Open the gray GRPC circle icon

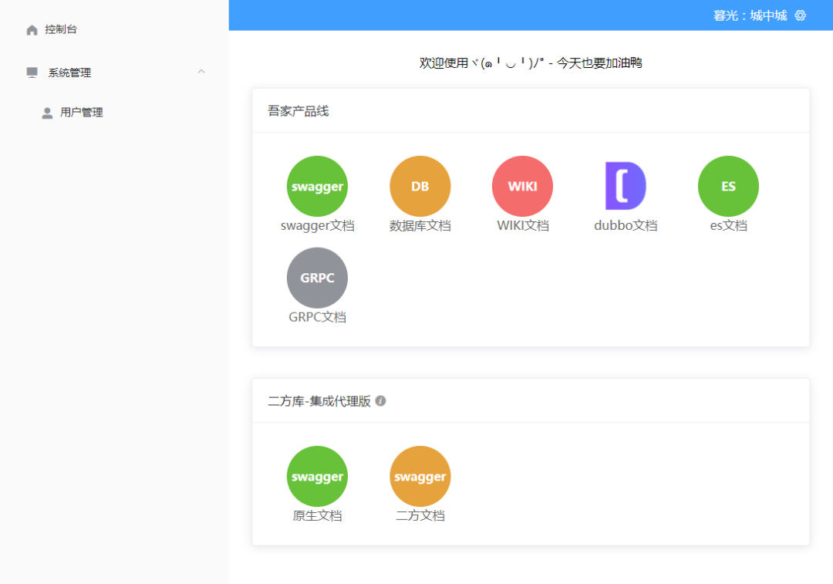tap(317, 278)
